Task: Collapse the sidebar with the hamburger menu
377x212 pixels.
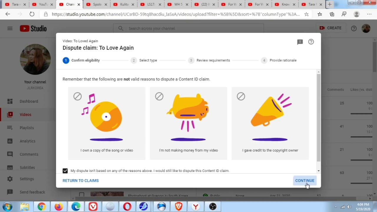Action: tap(10, 28)
